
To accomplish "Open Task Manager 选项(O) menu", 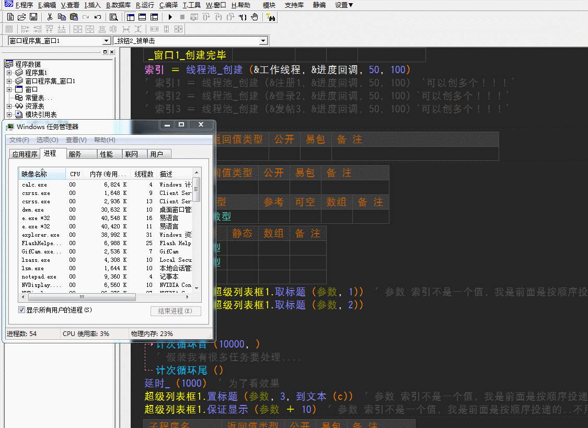I will [x=47, y=140].
